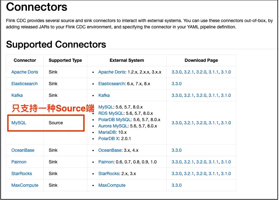
Task: Open Paimon 3.1.1 download
Action: [213, 162]
